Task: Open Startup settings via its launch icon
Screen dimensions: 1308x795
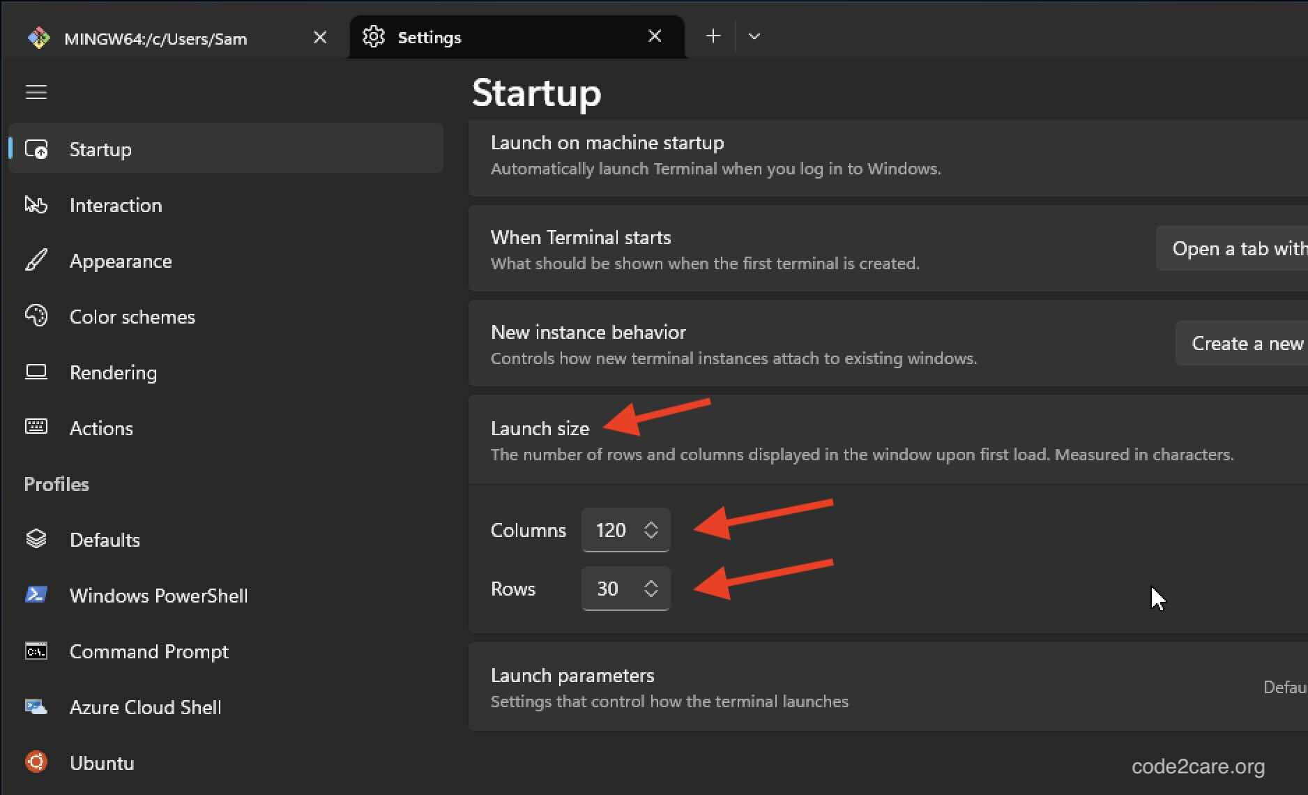Action: [36, 149]
